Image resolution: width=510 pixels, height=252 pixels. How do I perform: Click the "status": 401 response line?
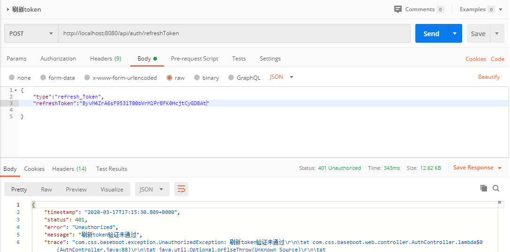click(x=66, y=220)
